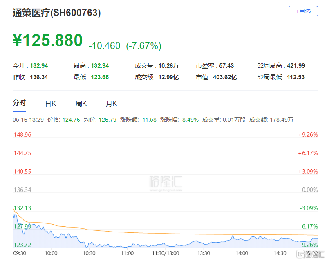Click the 11:00 time axis label
The image size is (327, 261).
128,253
